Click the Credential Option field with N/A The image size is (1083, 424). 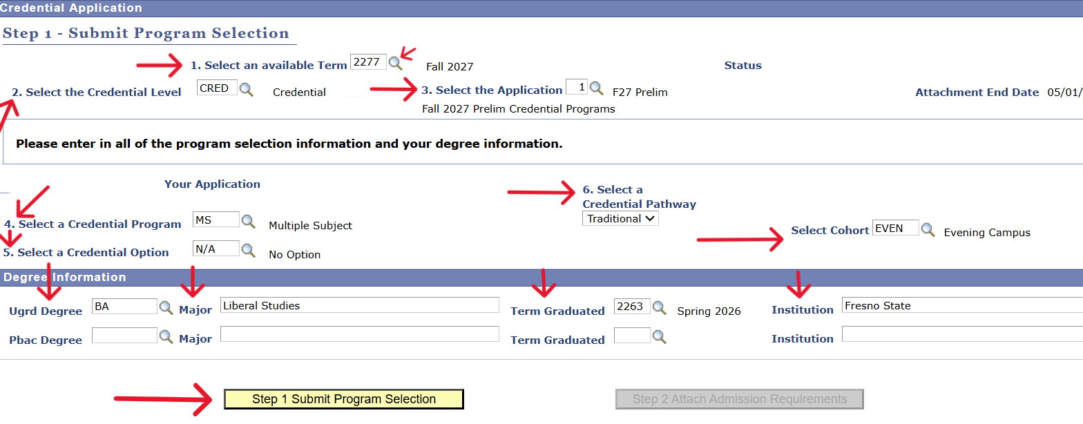216,249
